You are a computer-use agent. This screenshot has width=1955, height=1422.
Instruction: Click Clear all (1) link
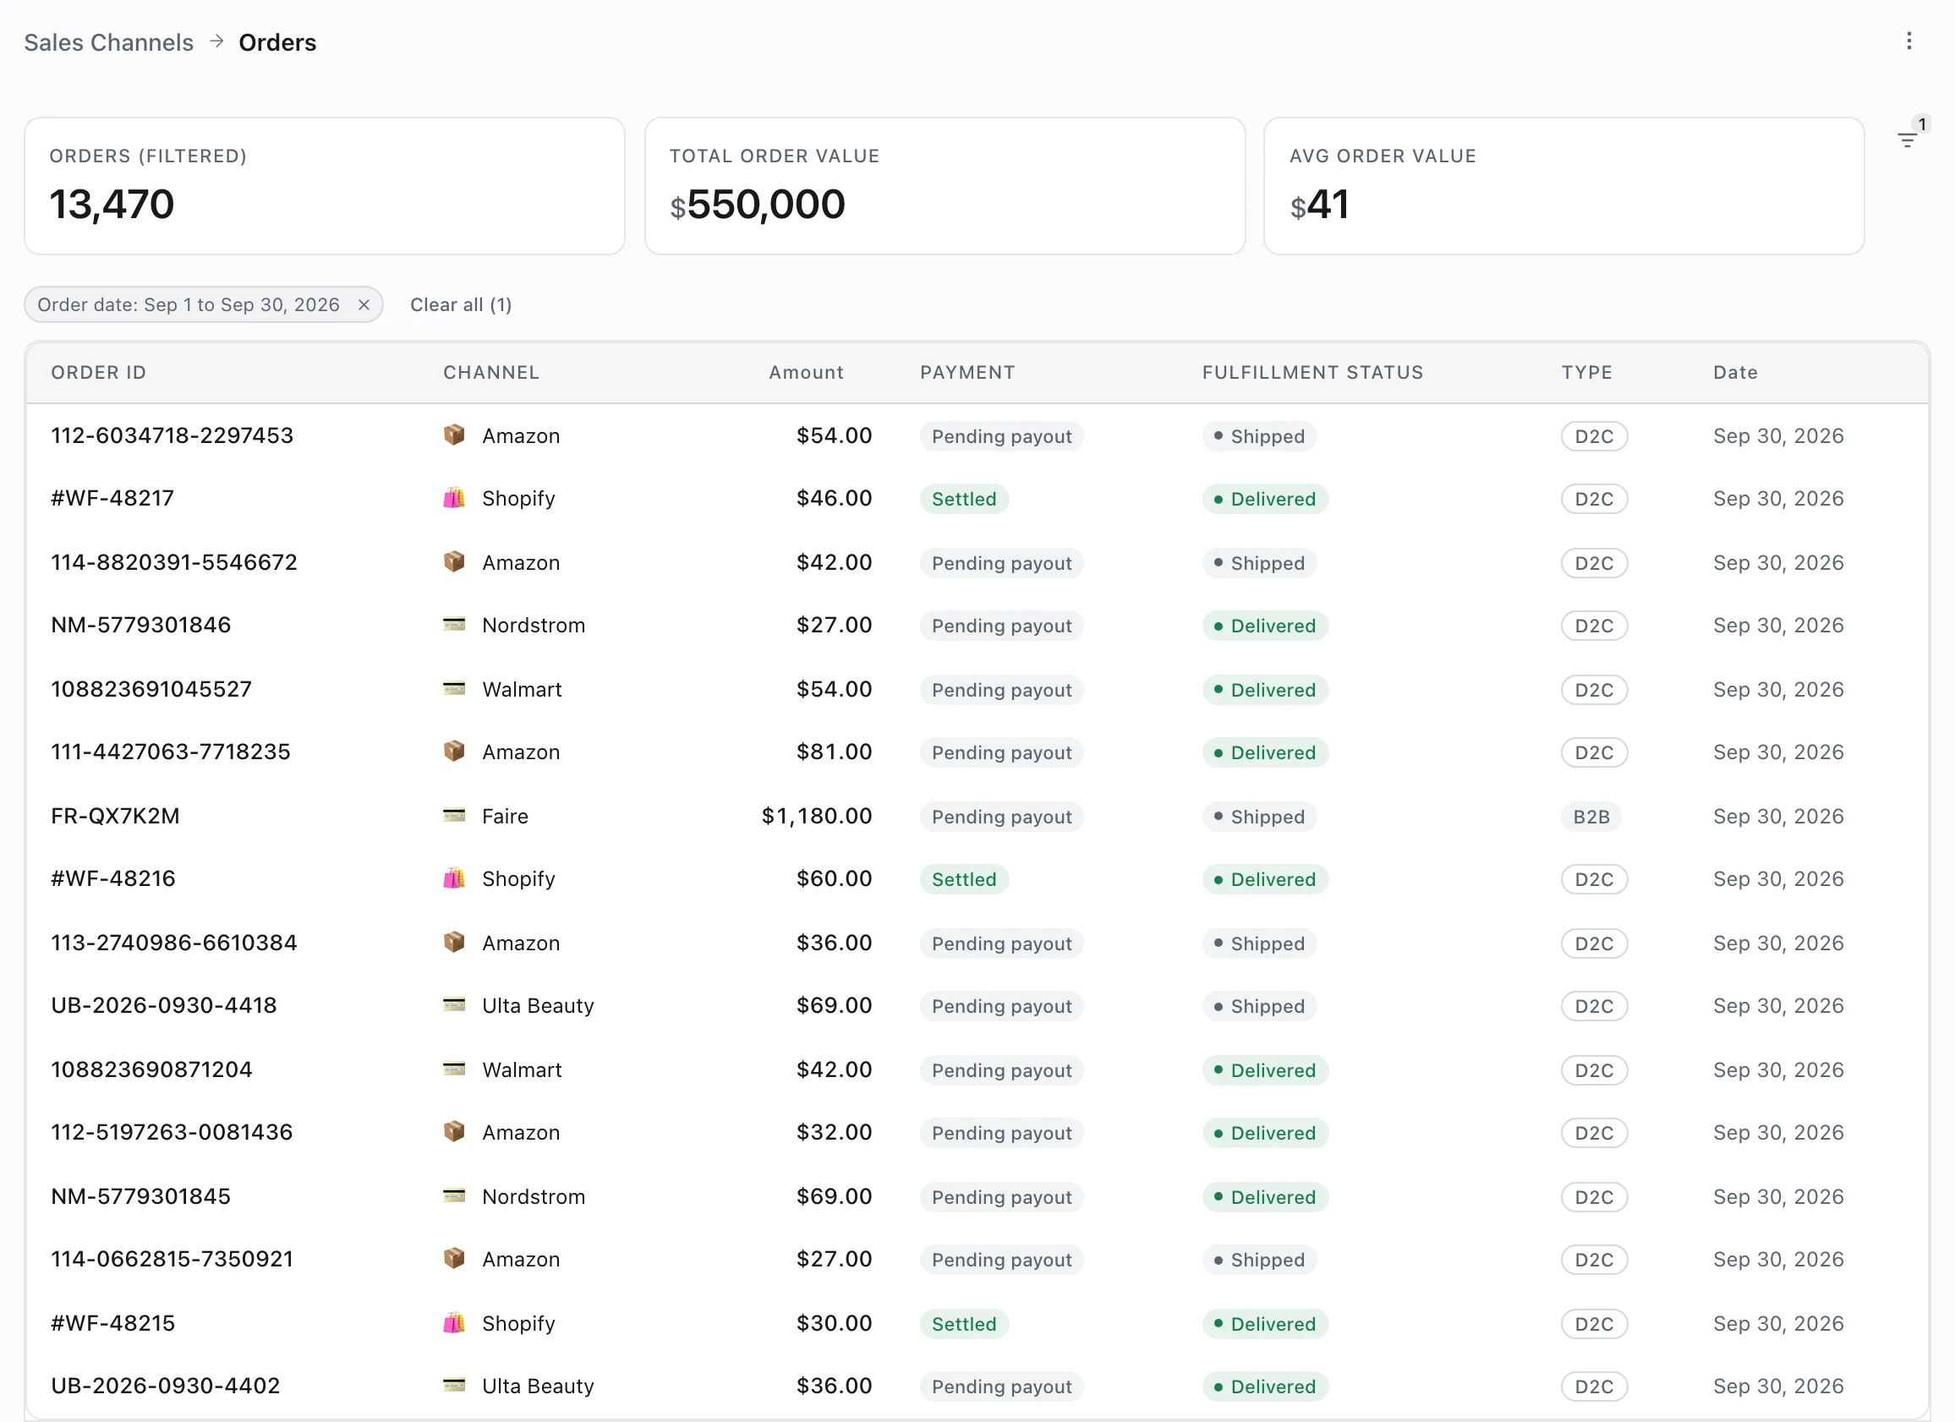[461, 305]
